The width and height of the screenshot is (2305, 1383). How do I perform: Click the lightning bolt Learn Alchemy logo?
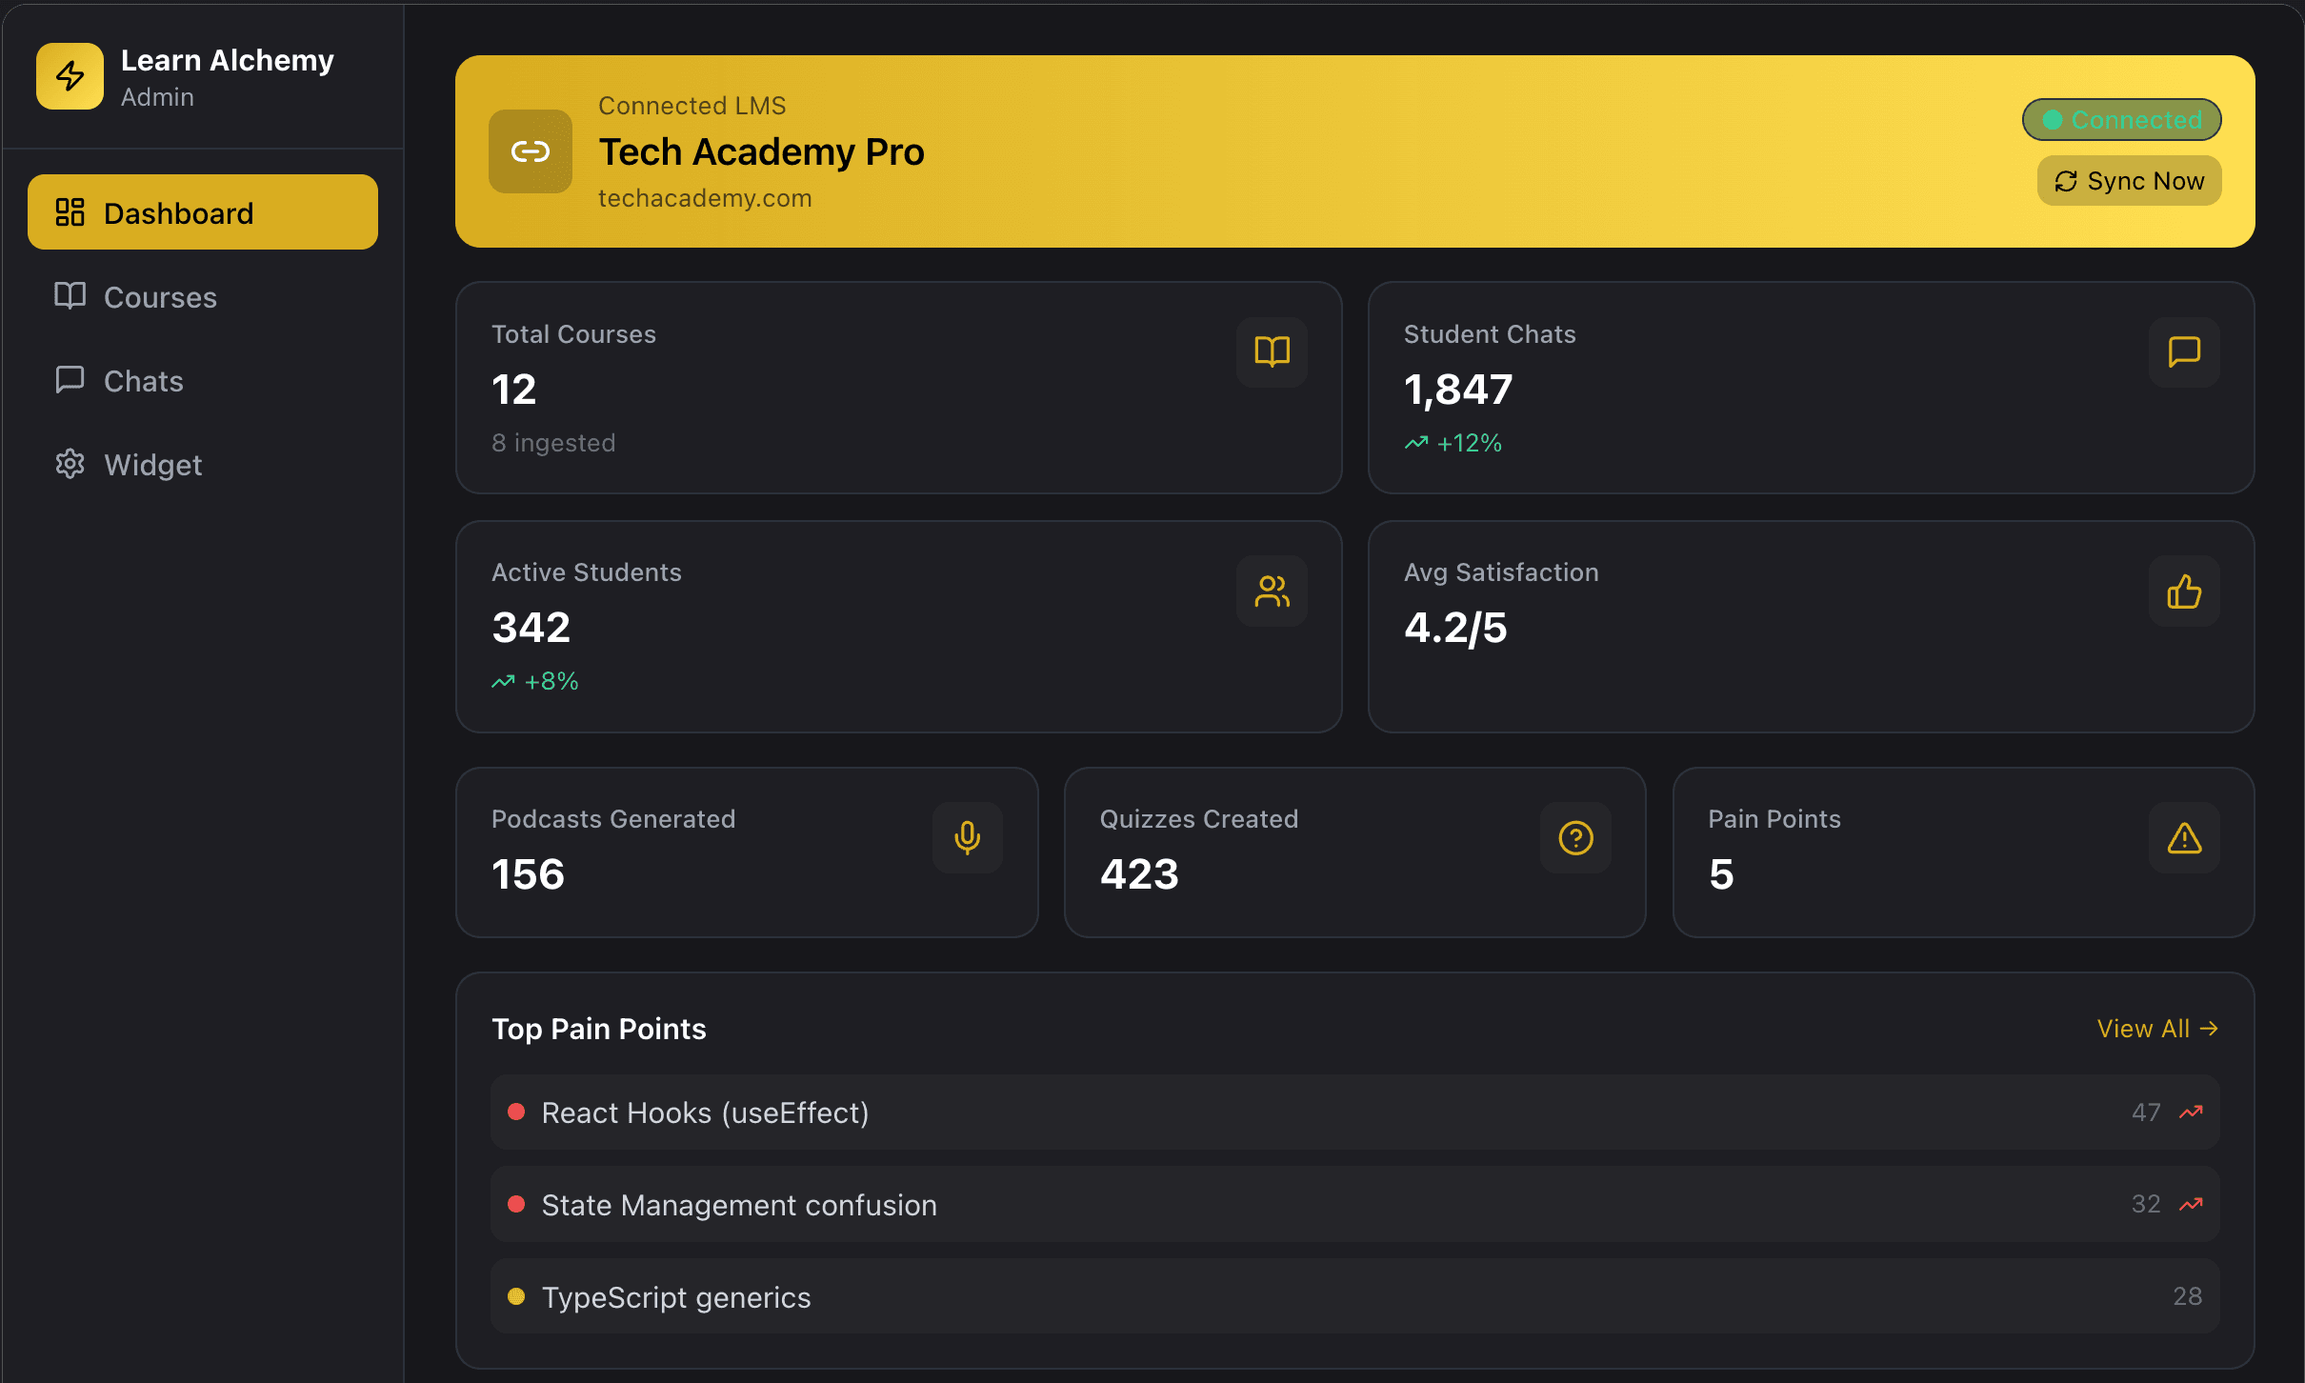tap(70, 76)
